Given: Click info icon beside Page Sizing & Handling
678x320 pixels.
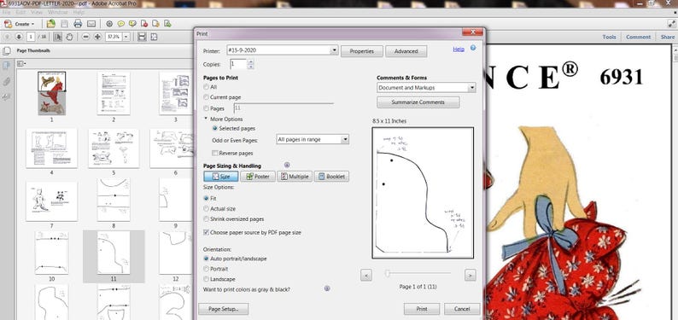Looking at the screenshot, I should (287, 165).
